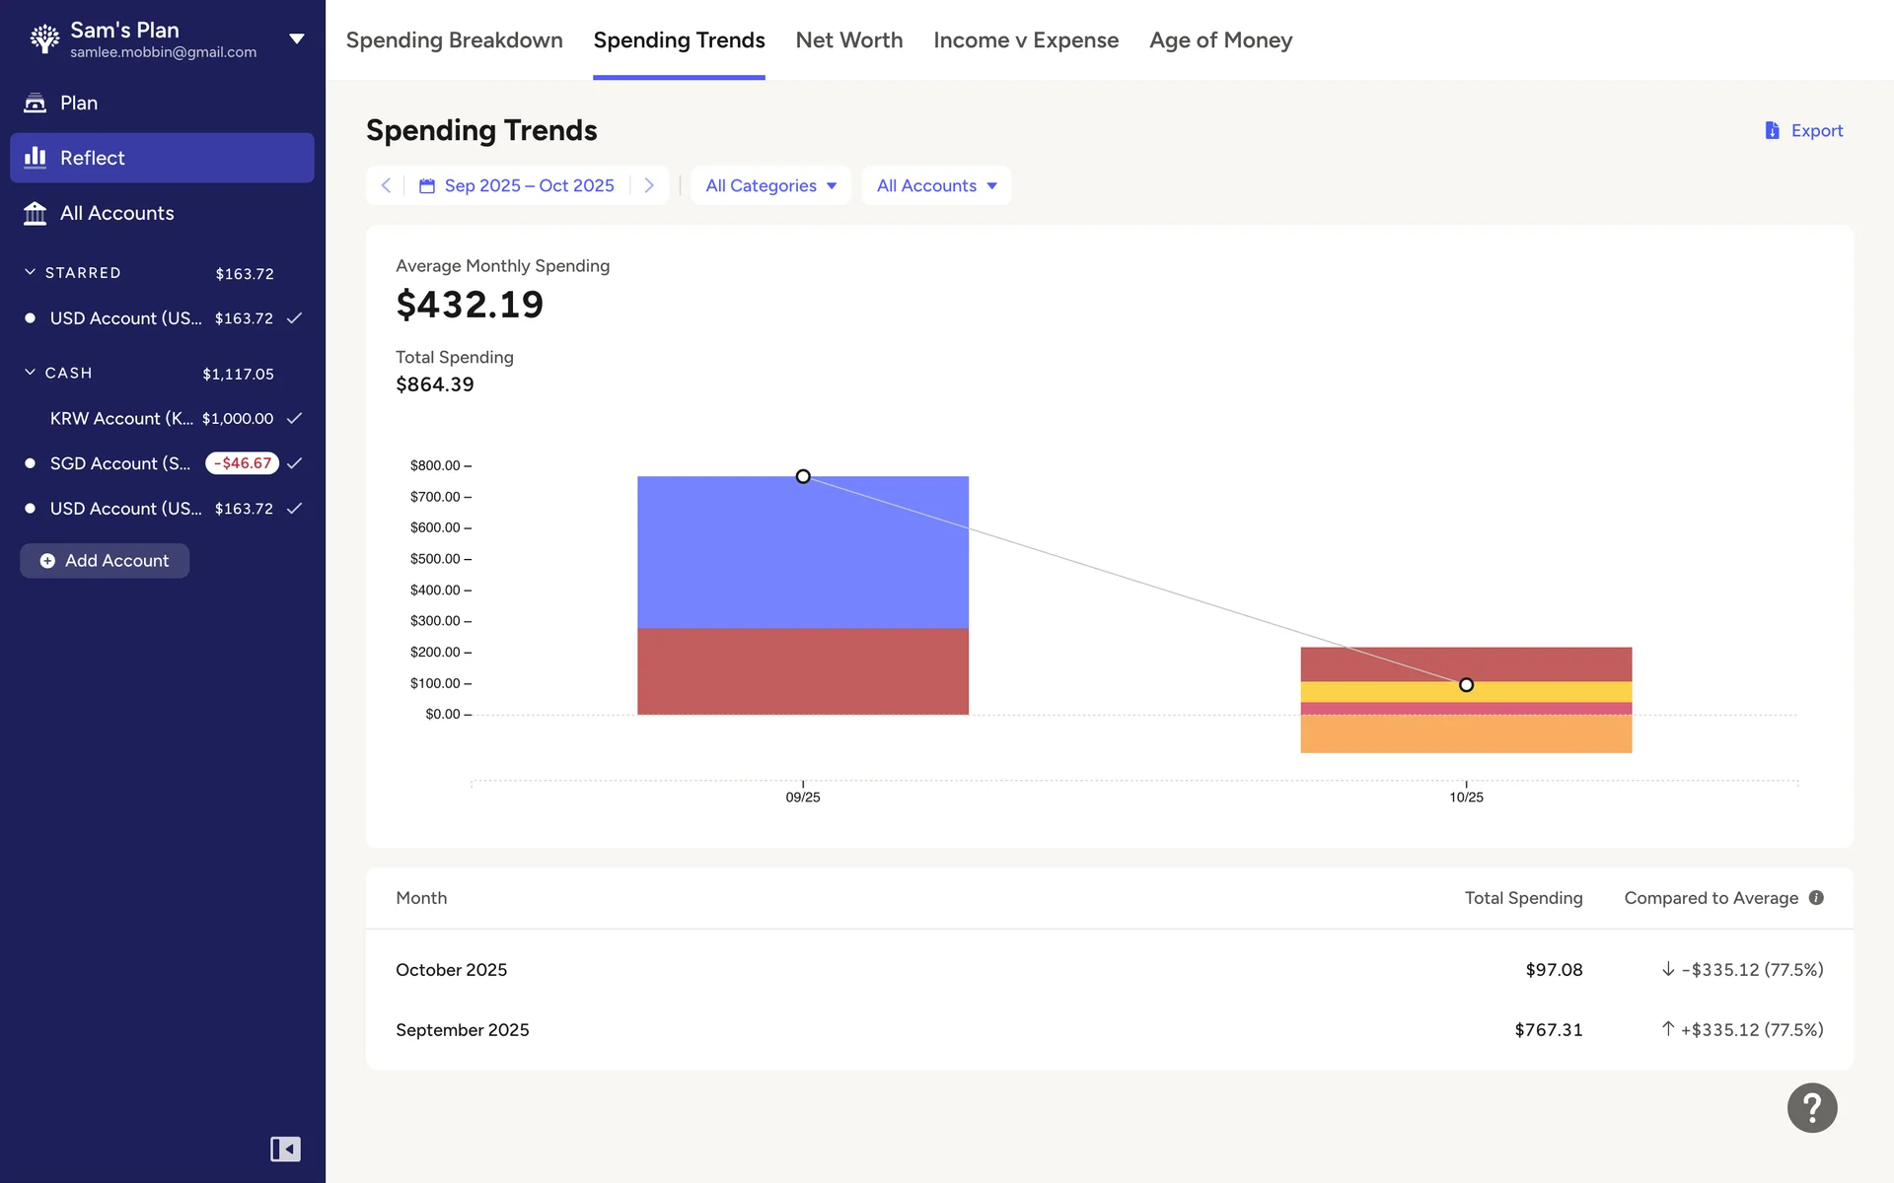Click the Compared to Average info icon
The image size is (1894, 1183).
[x=1816, y=898]
